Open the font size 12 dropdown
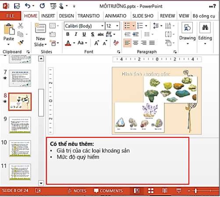220x197 pixels. 117,26
